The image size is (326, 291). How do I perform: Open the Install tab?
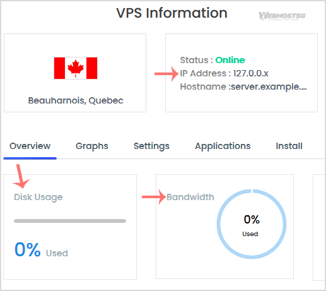(289, 146)
